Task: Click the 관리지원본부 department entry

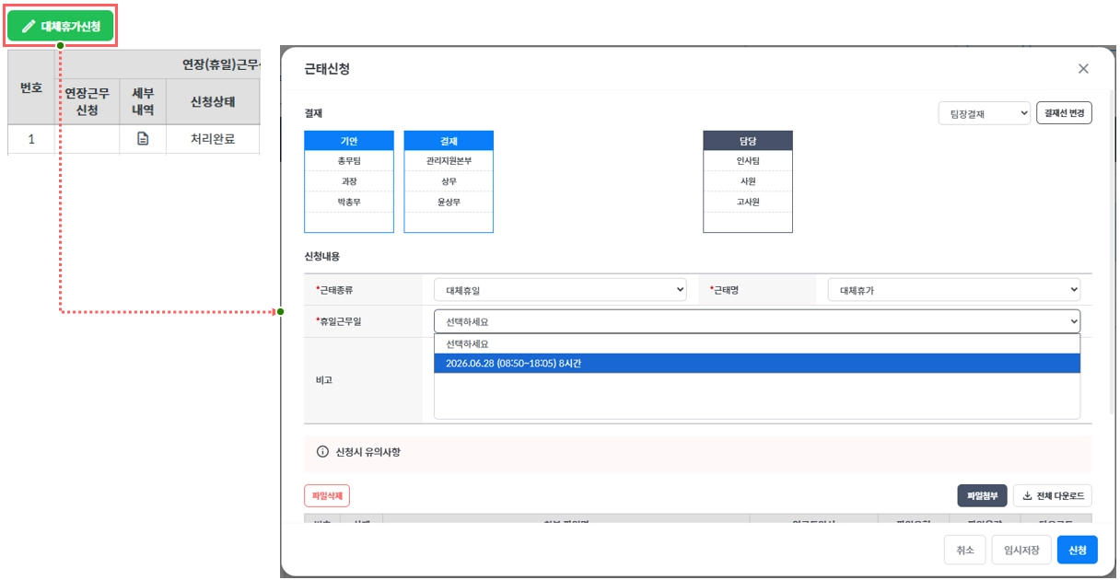Action: tap(449, 161)
